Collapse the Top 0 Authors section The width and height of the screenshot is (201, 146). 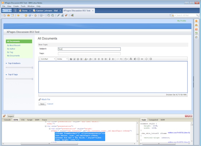[6, 64]
